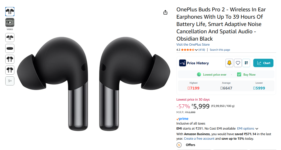Image resolution: width=281 pixels, height=150 pixels.
Task: Open the 418 ratings count link
Action: pos(202,50)
